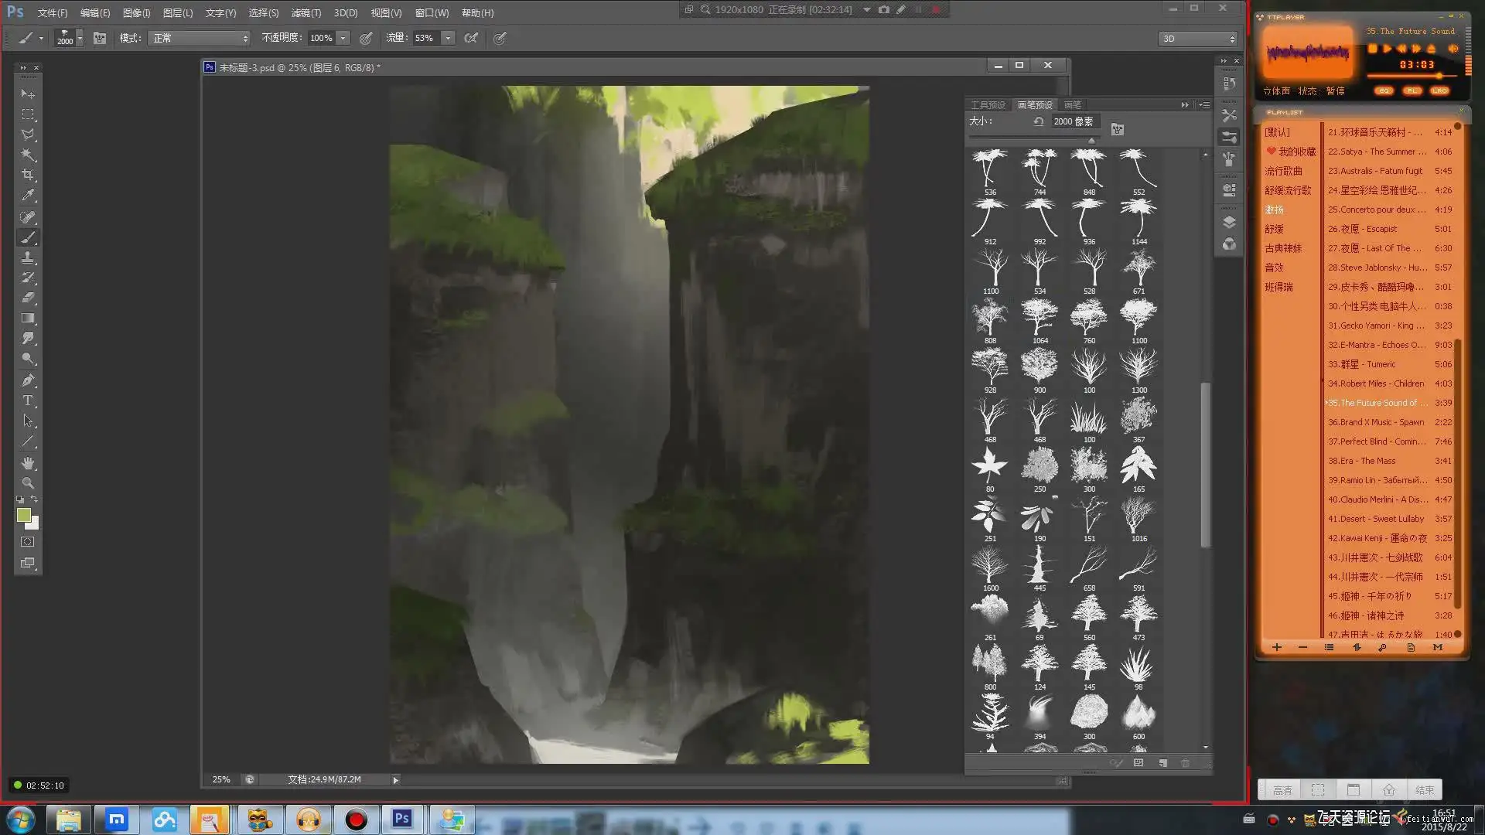The width and height of the screenshot is (1485, 835).
Task: Open the brush panel toggle icon
Action: pyautogui.click(x=100, y=38)
